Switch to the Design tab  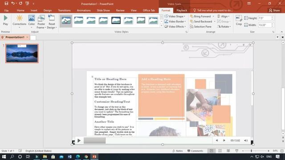pyautogui.click(x=48, y=10)
